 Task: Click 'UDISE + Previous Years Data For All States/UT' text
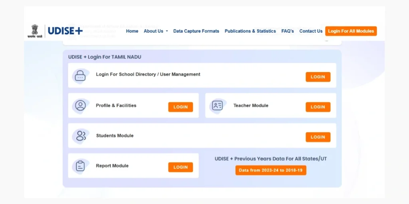pyautogui.click(x=271, y=159)
